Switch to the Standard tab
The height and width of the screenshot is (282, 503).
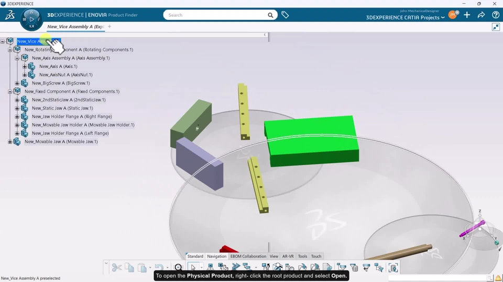(195, 256)
